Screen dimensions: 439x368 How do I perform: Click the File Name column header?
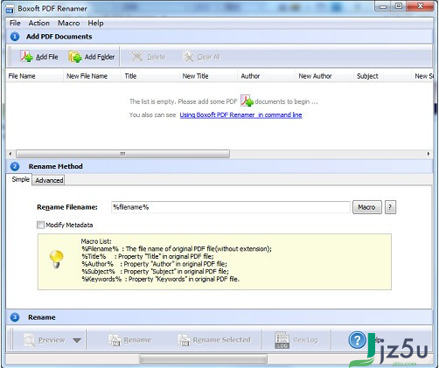pos(34,76)
